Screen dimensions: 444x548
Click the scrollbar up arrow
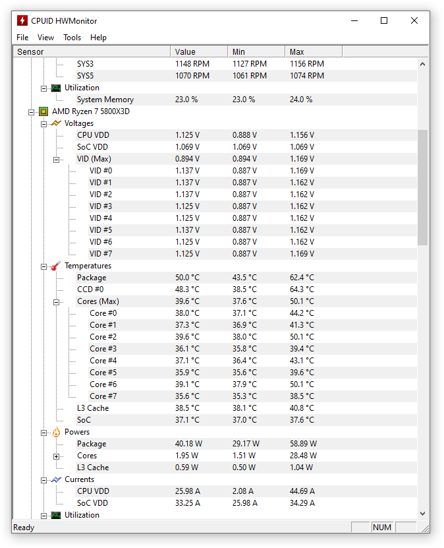(422, 64)
